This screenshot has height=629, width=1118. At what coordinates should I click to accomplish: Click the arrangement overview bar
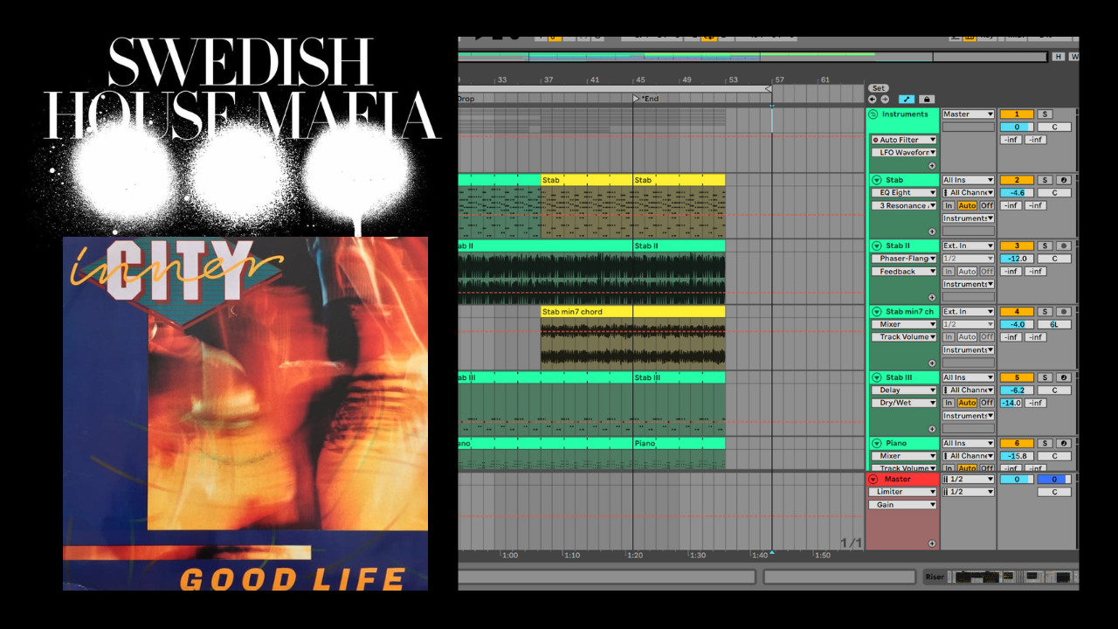[x=752, y=57]
